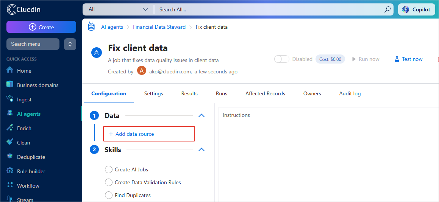The image size is (439, 202).
Task: Click the ako@cluedin.com creator text
Action: (x=170, y=71)
